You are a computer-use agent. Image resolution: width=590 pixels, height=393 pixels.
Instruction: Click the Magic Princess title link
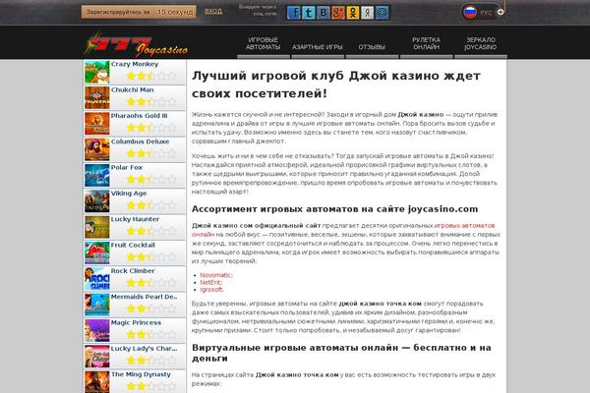click(x=136, y=322)
